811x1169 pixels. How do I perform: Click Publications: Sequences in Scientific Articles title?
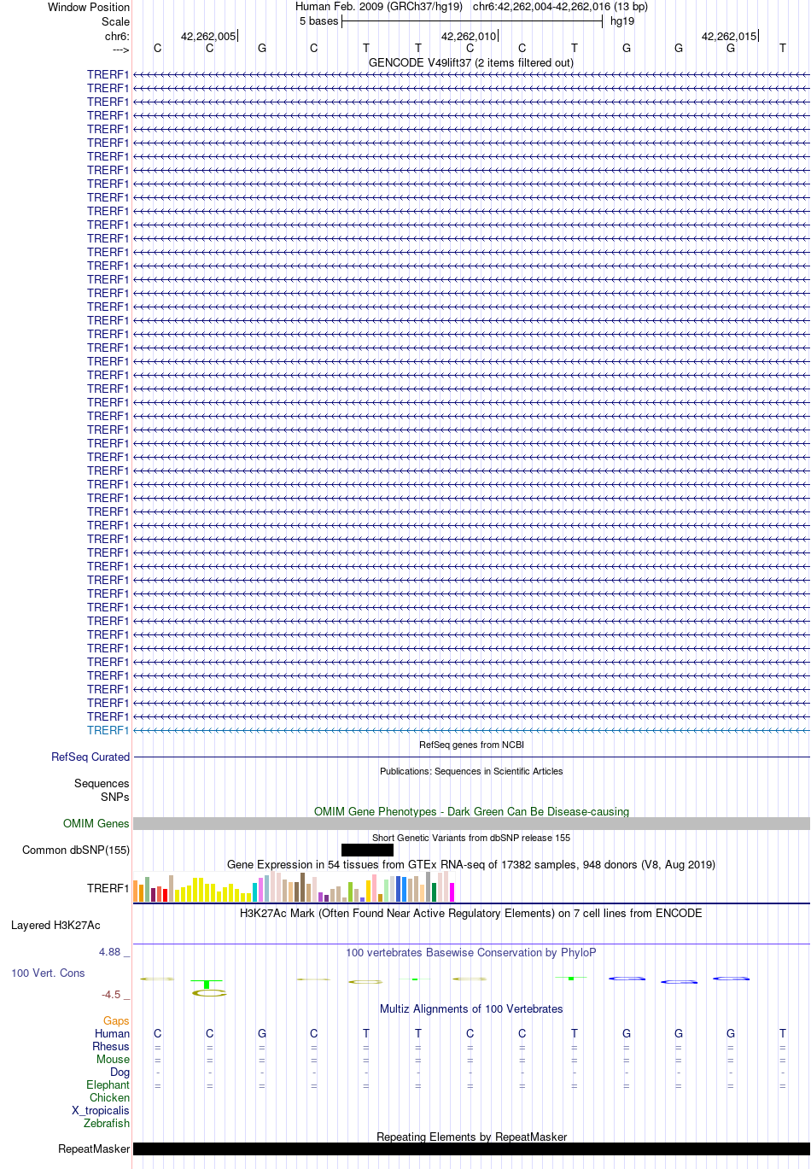click(471, 771)
